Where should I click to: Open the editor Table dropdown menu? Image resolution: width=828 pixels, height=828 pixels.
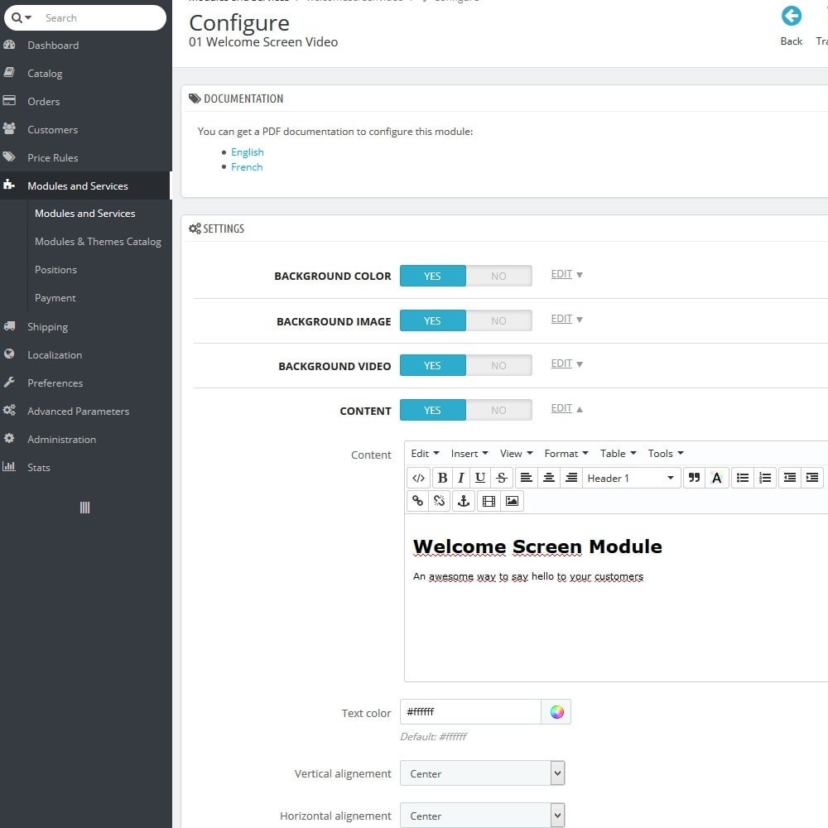point(619,454)
